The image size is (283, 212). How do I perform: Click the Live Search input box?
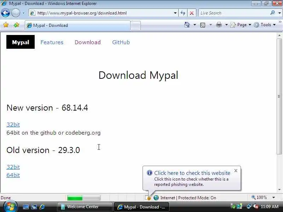[234, 13]
